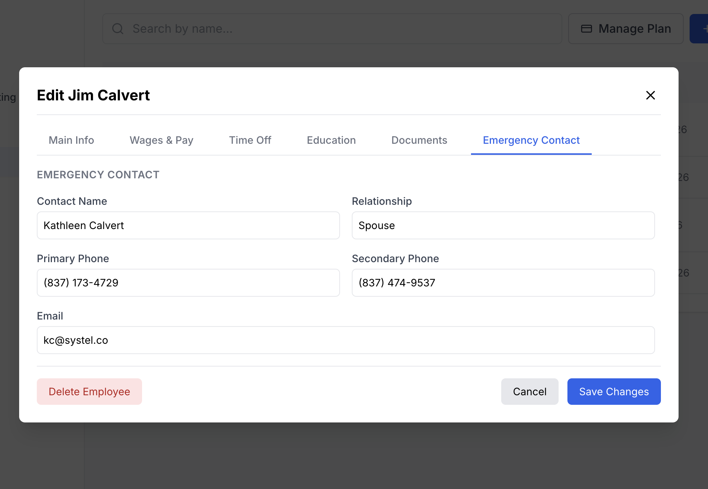The image size is (708, 489).
Task: Open the Documents tab
Action: click(x=419, y=140)
